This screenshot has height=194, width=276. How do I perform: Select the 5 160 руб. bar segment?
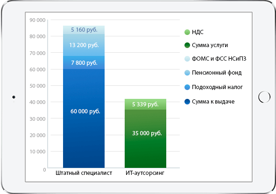pyautogui.click(x=84, y=30)
